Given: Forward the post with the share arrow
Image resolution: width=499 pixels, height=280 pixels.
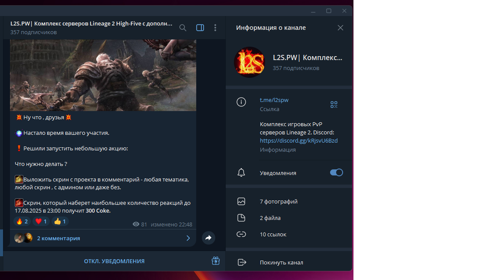Looking at the screenshot, I should tap(208, 238).
